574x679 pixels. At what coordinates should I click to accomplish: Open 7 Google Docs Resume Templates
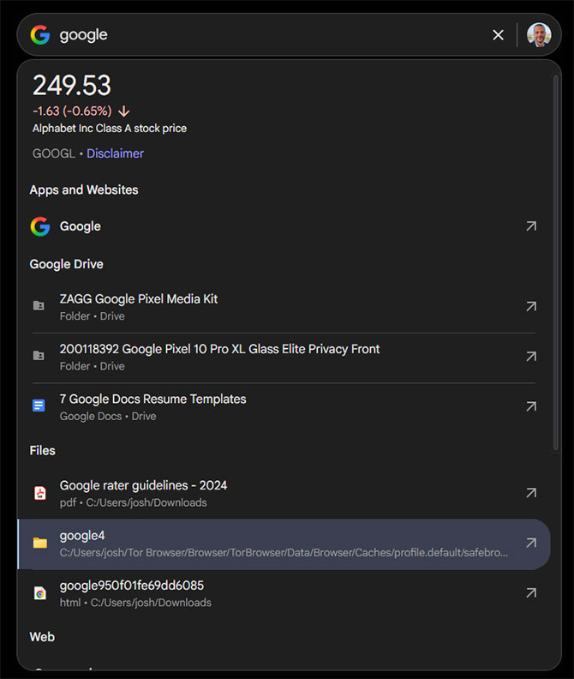pyautogui.click(x=284, y=407)
